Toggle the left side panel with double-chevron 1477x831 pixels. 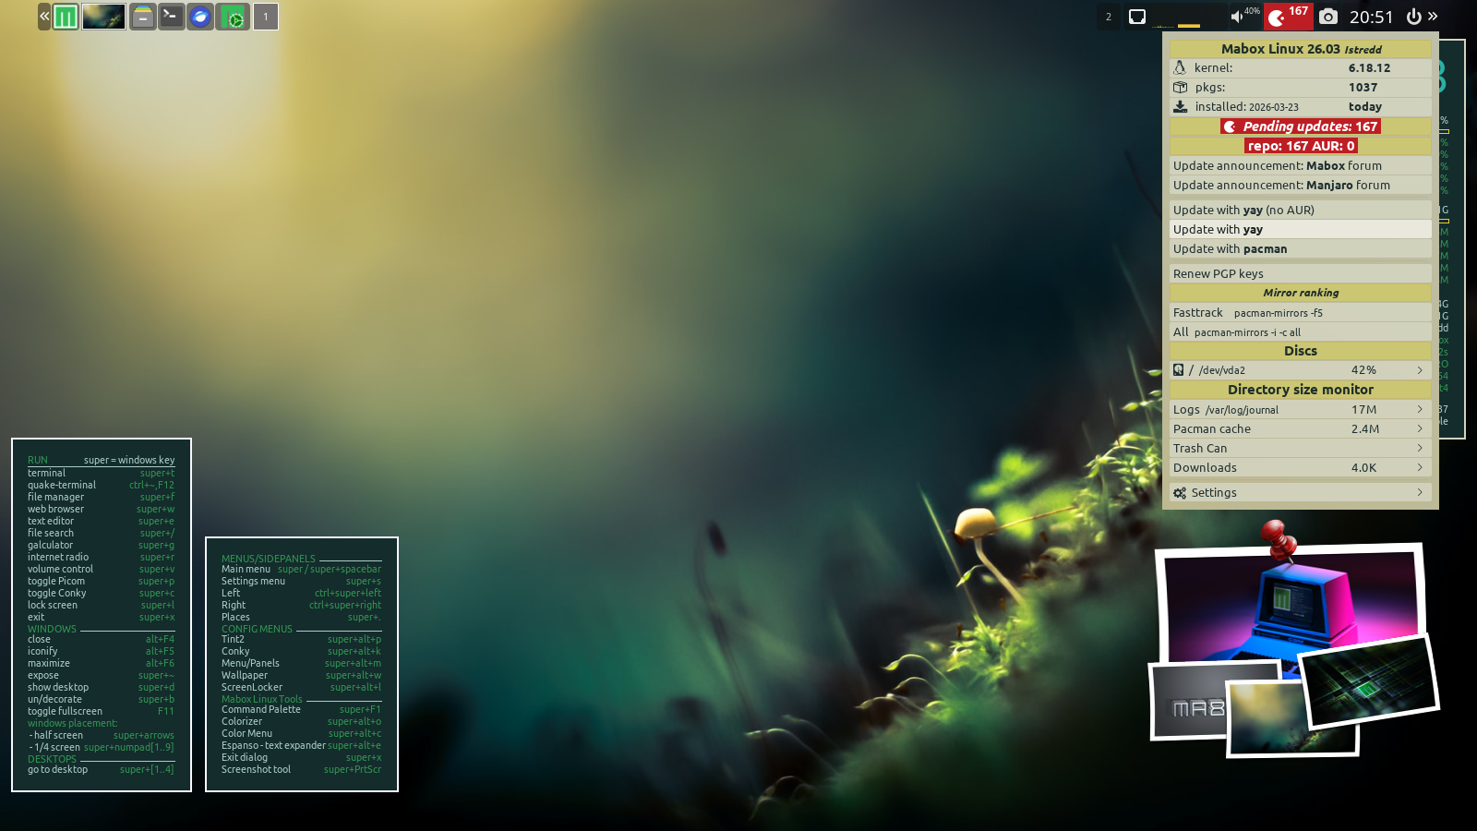point(43,17)
